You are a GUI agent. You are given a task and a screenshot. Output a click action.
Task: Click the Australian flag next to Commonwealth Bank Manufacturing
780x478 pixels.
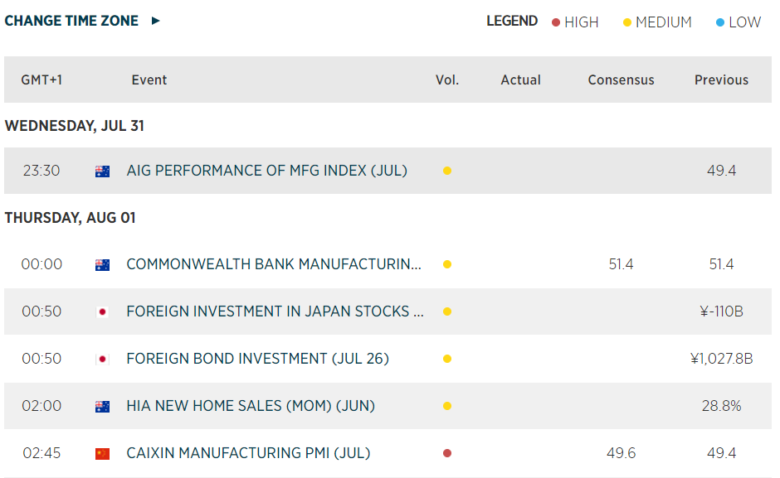pyautogui.click(x=102, y=265)
